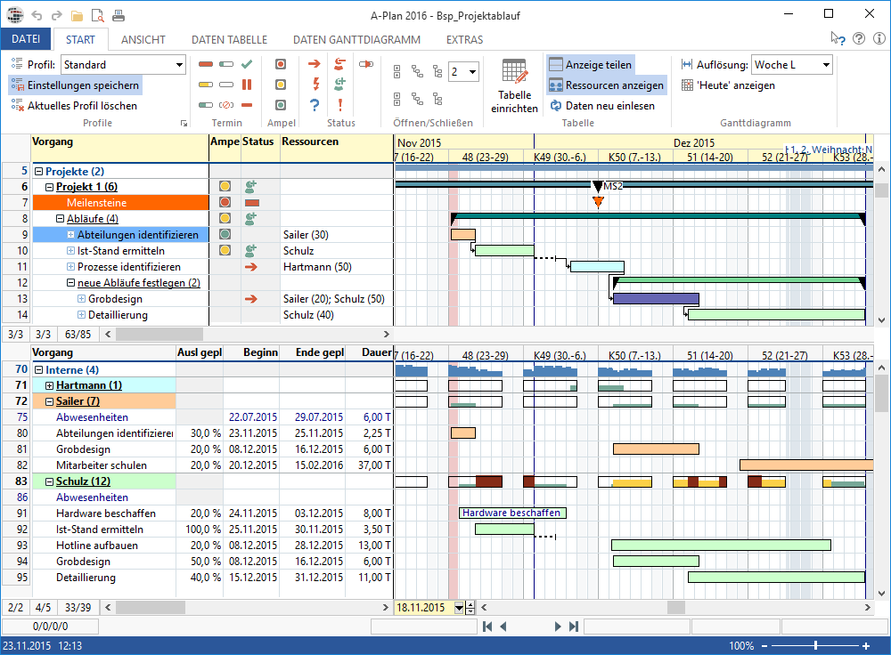Select the Abteilungen identifizieren row 9
The image size is (891, 655).
121,235
